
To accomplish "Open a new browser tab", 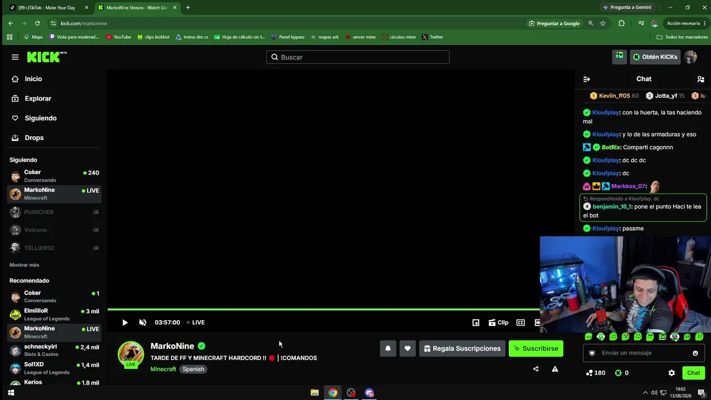I will point(188,8).
